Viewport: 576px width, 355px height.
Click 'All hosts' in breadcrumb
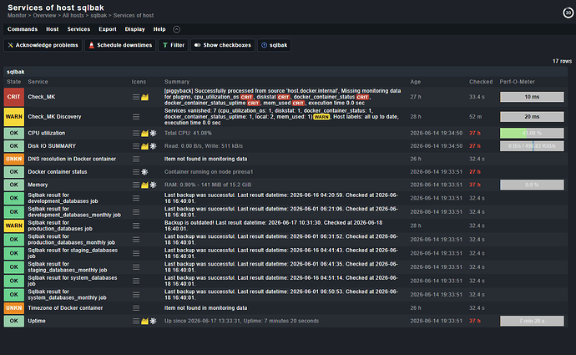click(73, 16)
